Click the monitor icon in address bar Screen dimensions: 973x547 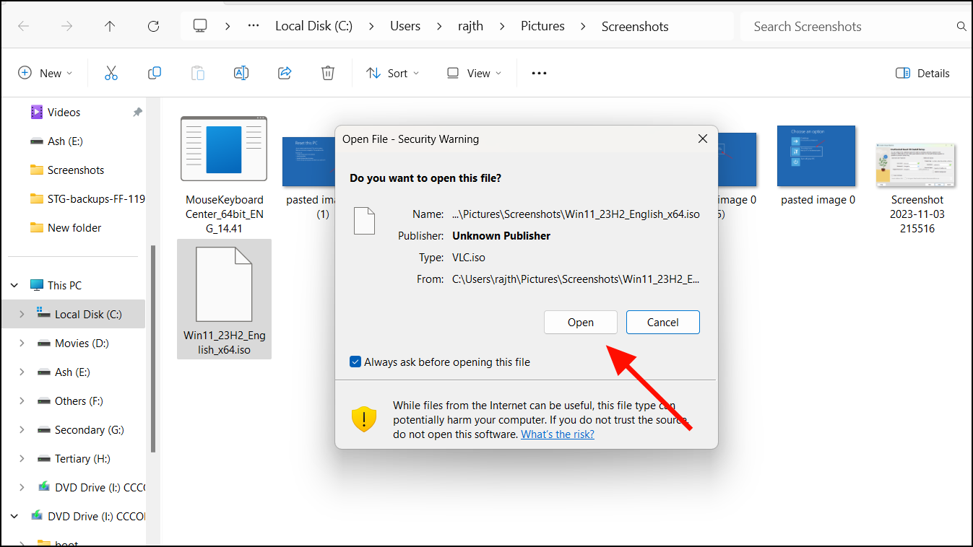[x=200, y=26]
